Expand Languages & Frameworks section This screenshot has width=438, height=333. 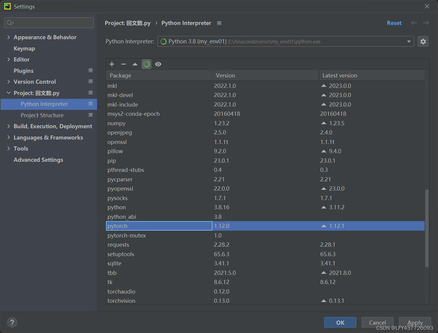click(9, 137)
